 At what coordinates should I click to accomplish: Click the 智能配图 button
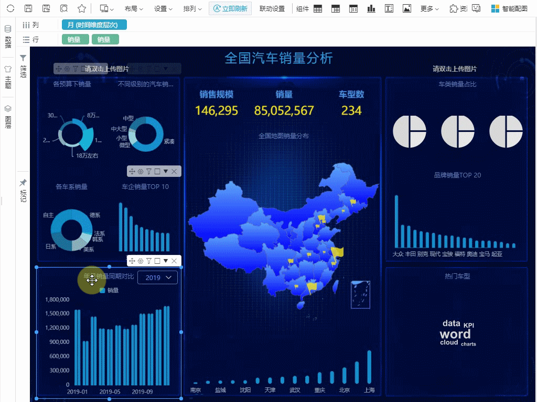click(x=509, y=8)
